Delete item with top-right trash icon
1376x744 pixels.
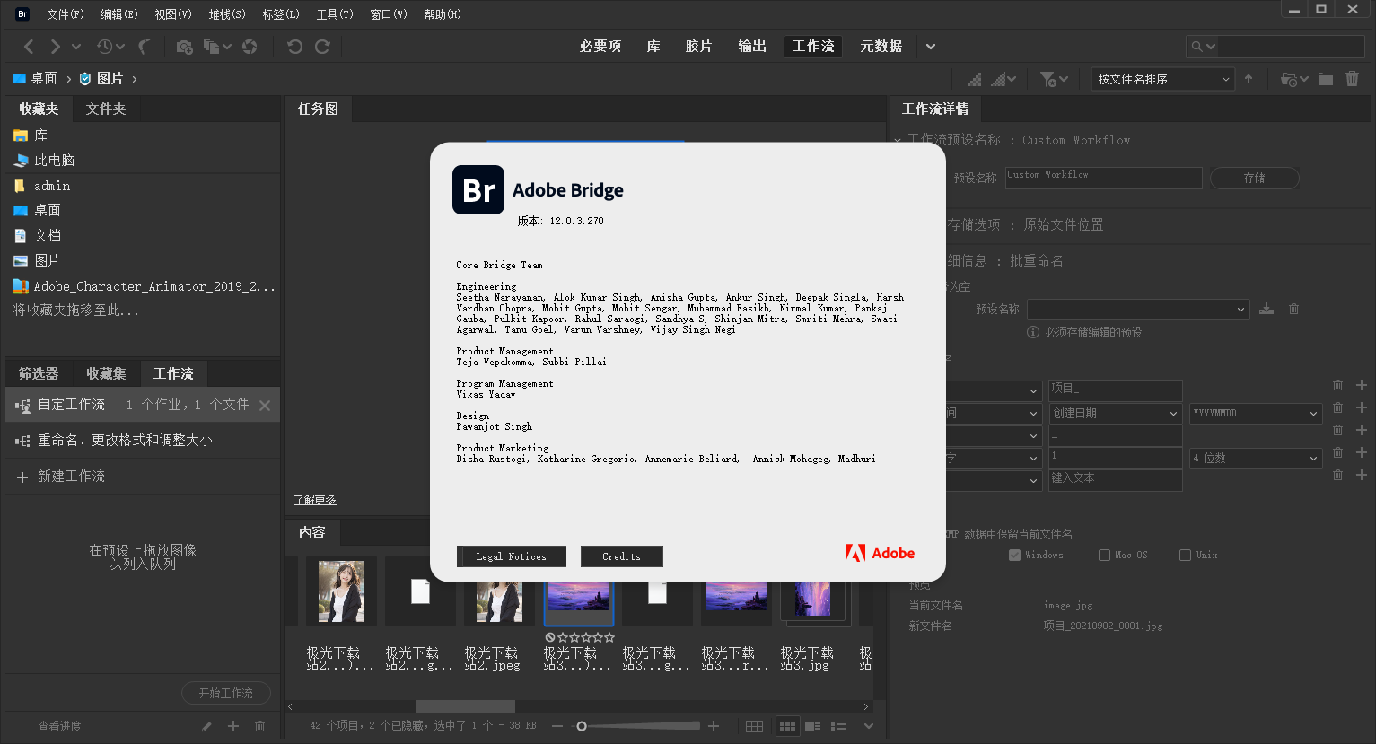click(1353, 79)
